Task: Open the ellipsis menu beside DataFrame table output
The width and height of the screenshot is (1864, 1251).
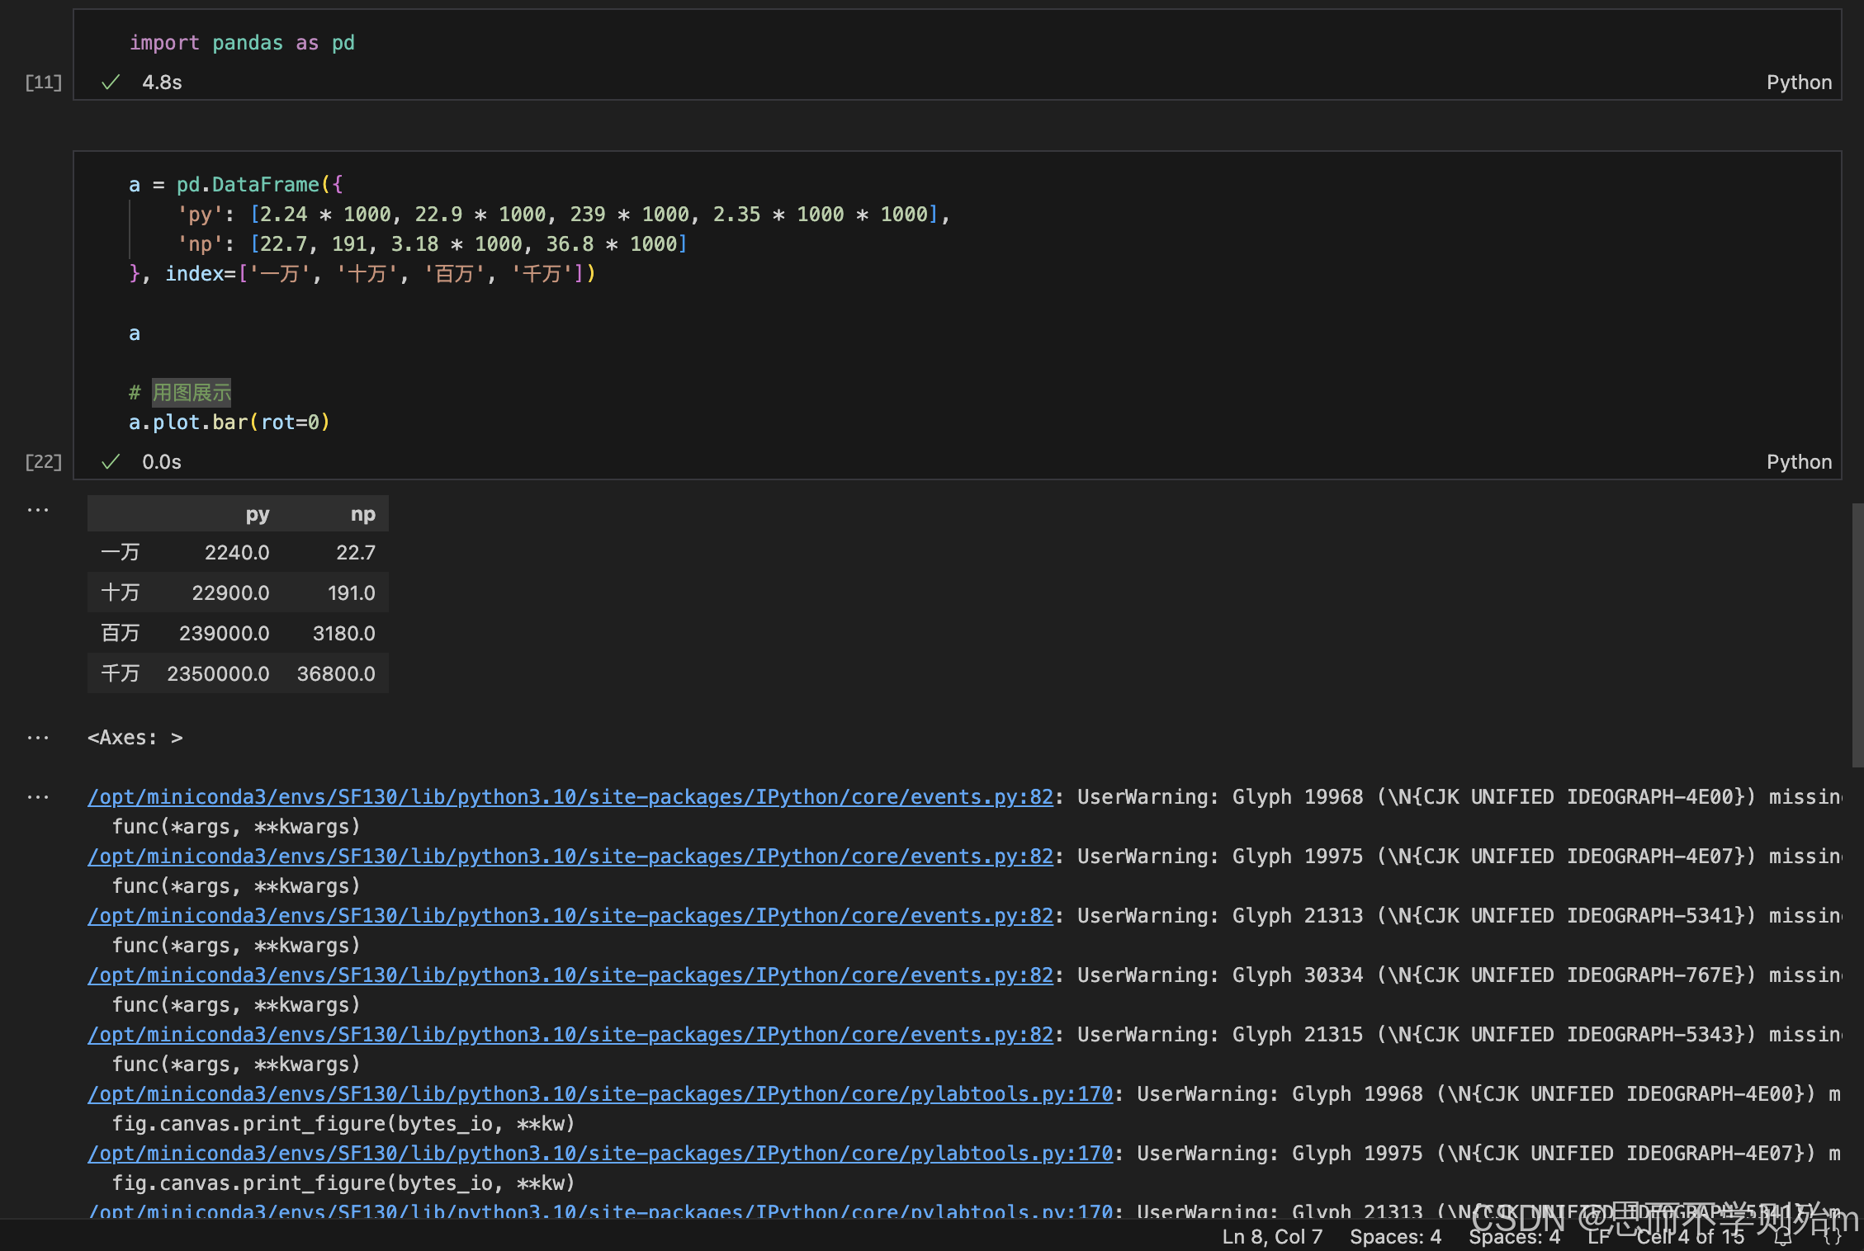Action: [x=38, y=510]
